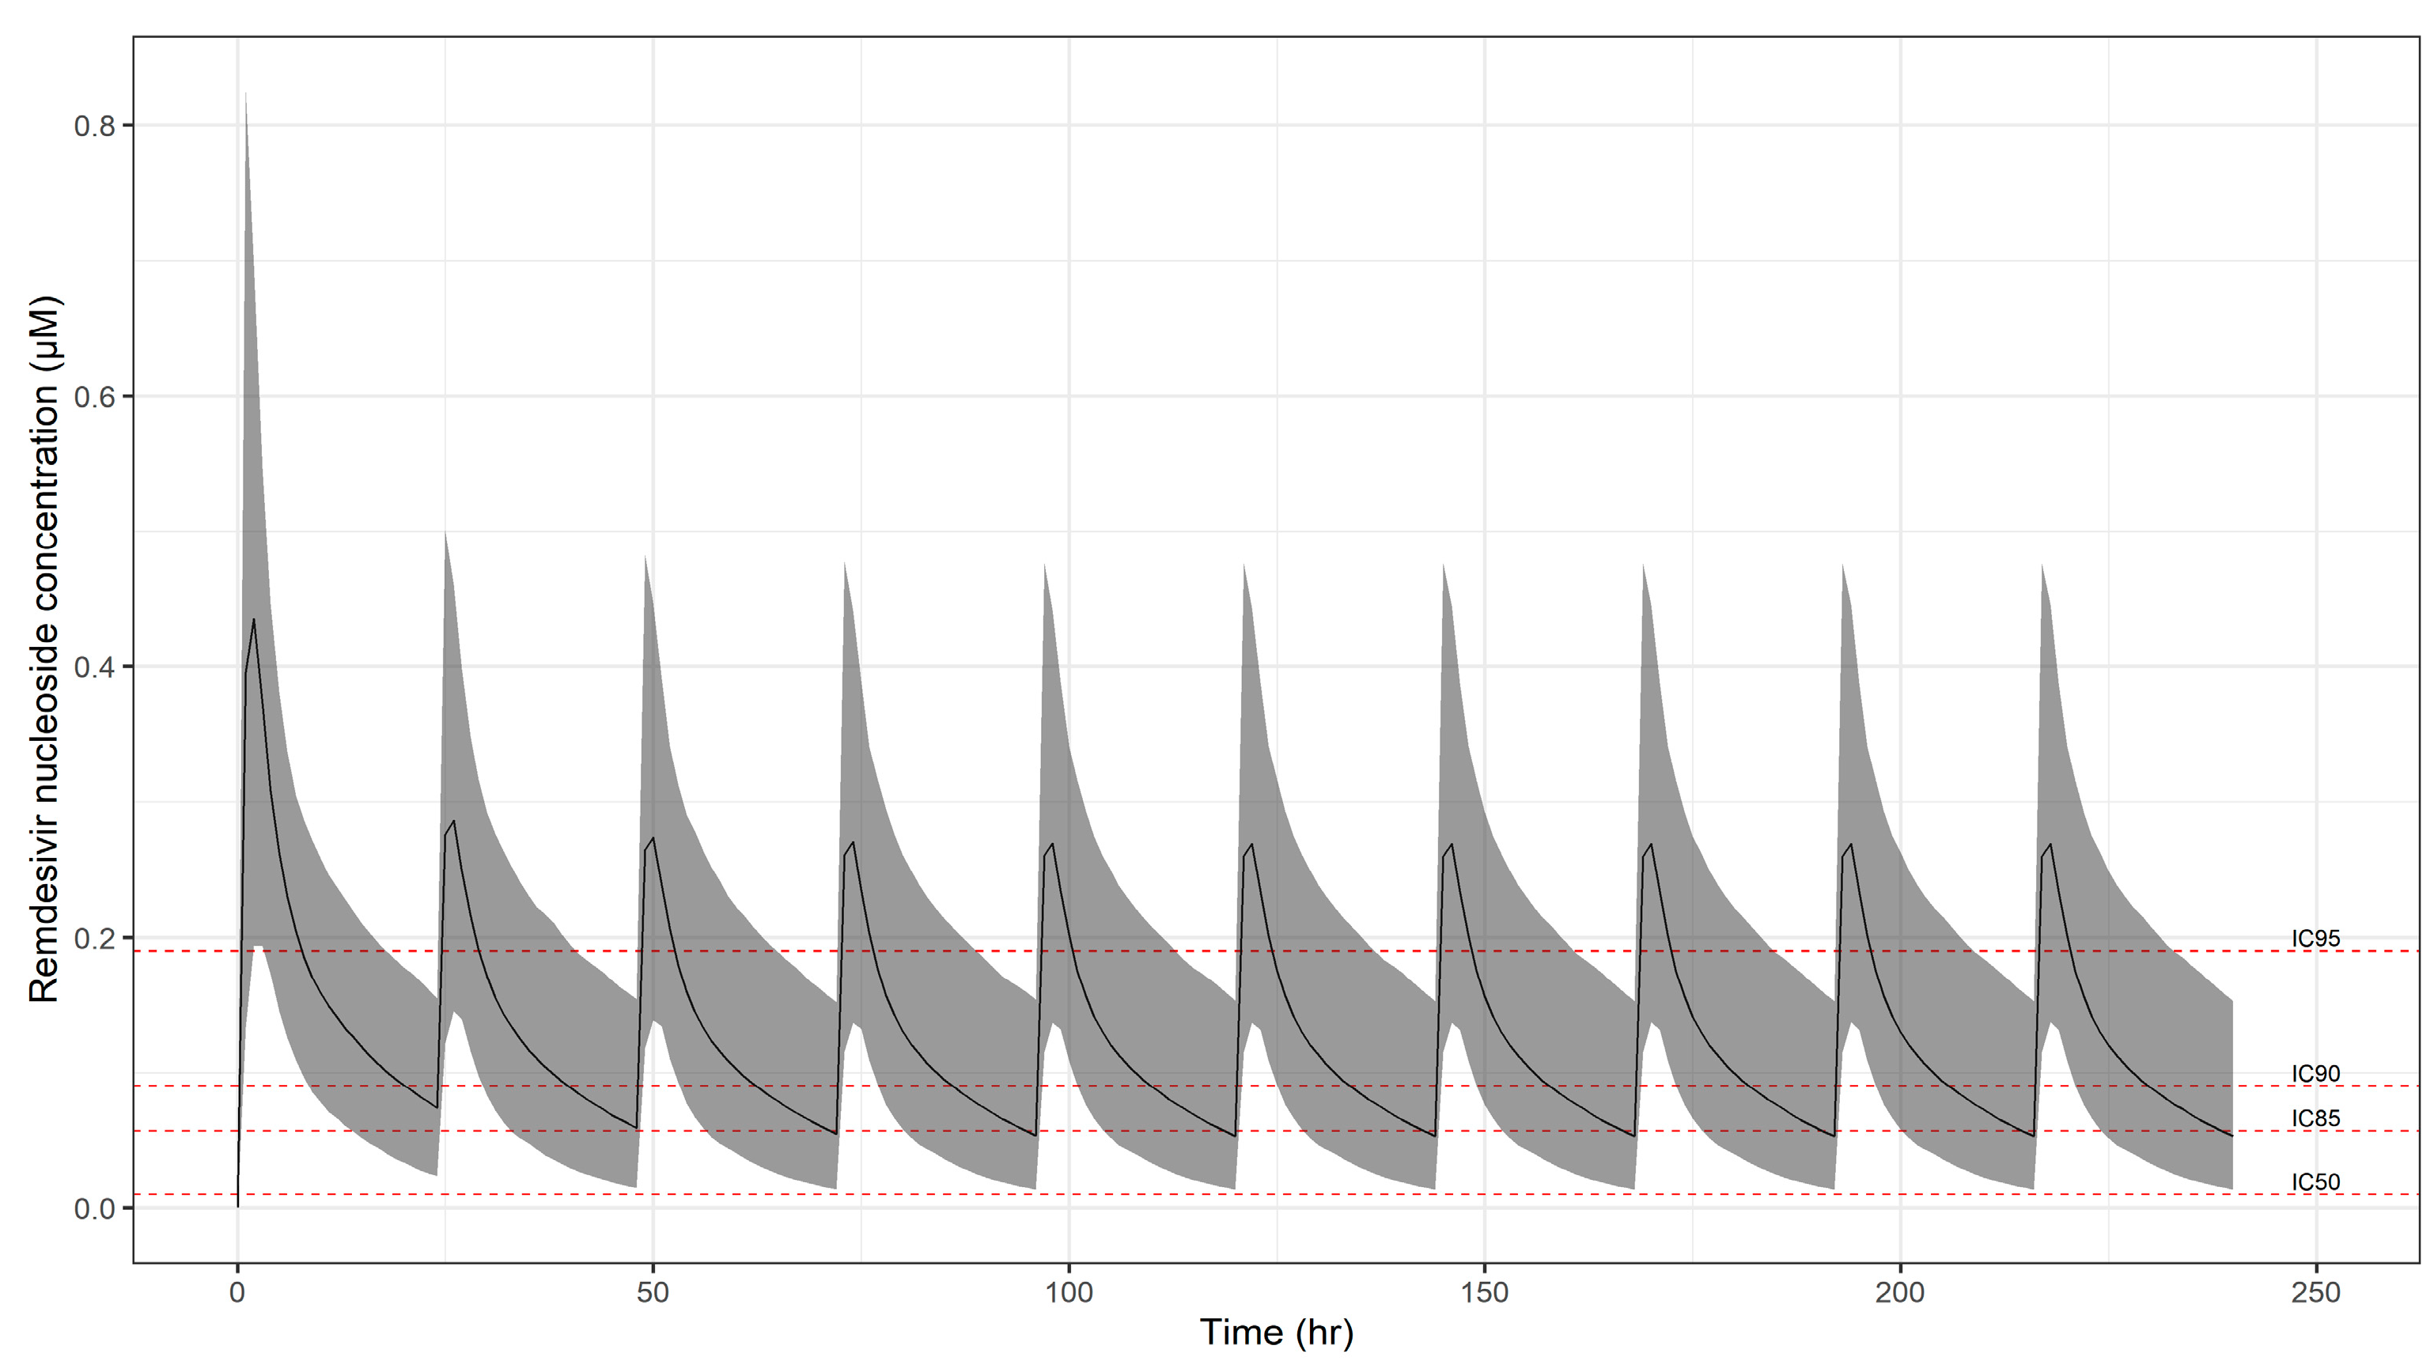Click the y-axis tick label 0.6
Image resolution: width=2434 pixels, height=1372 pixels.
(94, 397)
